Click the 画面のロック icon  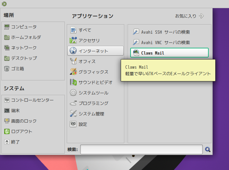pos(7,121)
